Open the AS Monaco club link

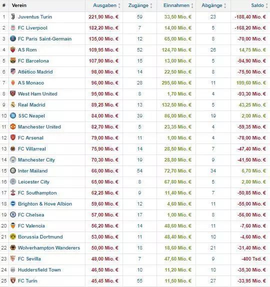click(x=31, y=83)
